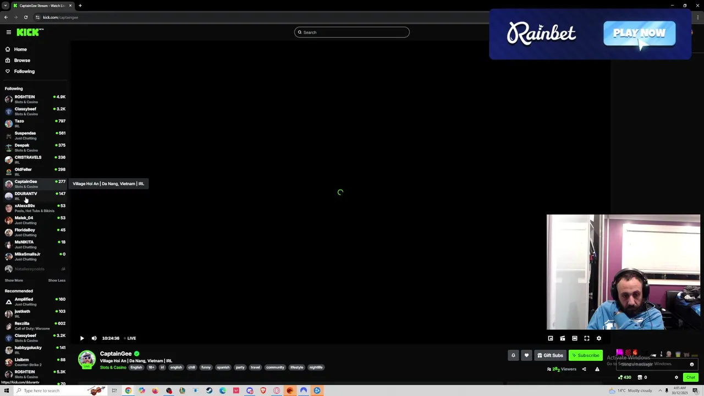704x396 pixels.
Task: Select the 'nightlife' stream tag
Action: click(x=316, y=367)
